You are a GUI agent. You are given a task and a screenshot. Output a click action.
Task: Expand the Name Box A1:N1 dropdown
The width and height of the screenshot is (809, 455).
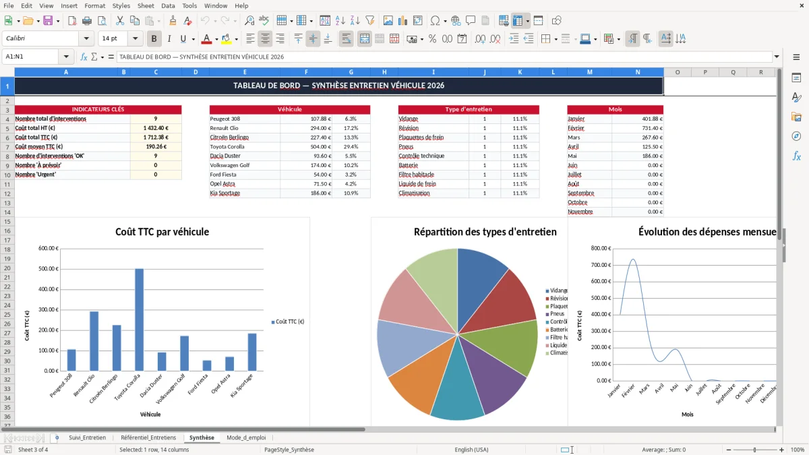tap(66, 57)
